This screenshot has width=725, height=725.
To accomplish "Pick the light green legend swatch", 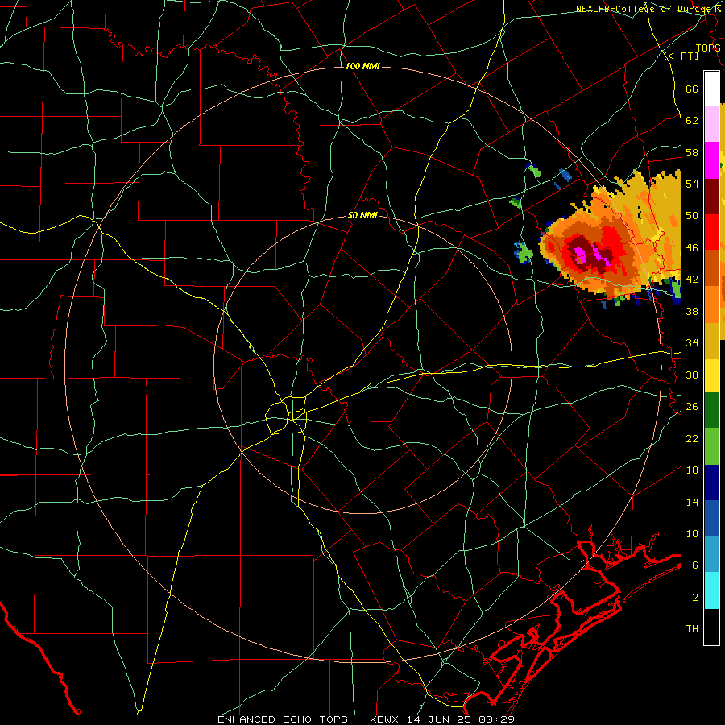I will (x=711, y=446).
